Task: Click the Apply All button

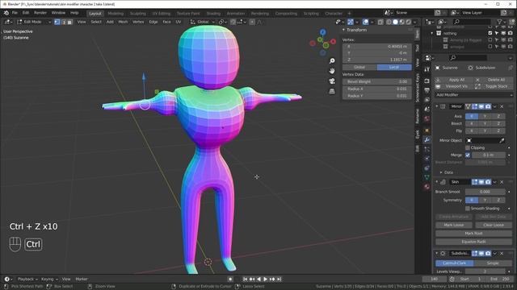Action: point(454,80)
